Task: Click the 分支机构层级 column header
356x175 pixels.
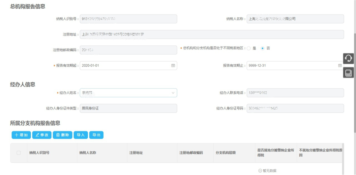Action: click(x=225, y=153)
